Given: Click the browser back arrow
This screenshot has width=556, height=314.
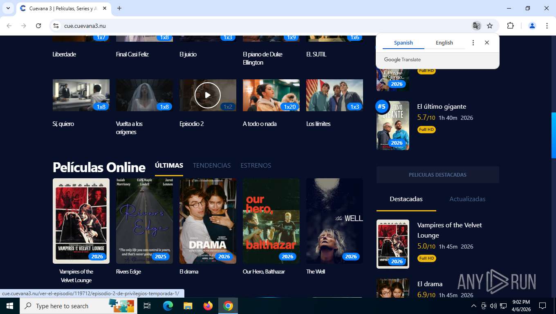Looking at the screenshot, I should (x=9, y=26).
